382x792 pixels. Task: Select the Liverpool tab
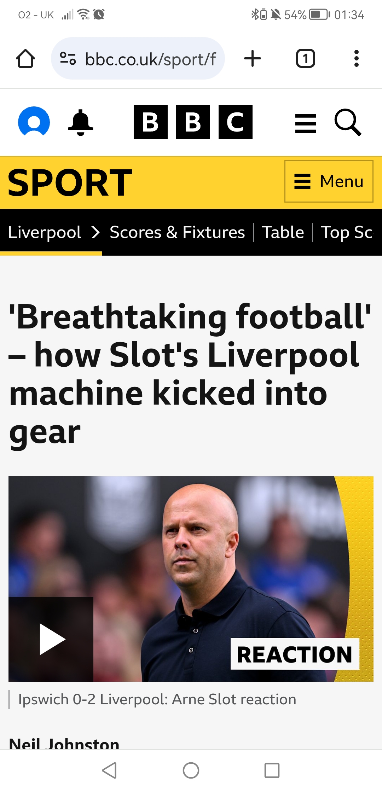tap(45, 232)
